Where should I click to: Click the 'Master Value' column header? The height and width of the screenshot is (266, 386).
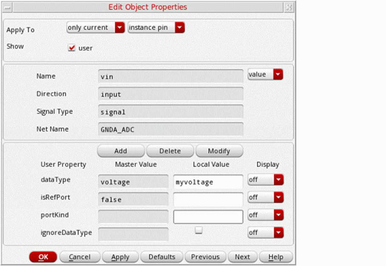(136, 164)
